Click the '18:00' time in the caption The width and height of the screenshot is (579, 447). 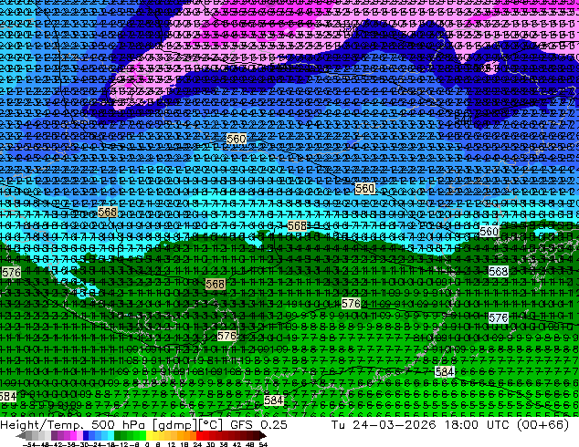tap(462, 425)
